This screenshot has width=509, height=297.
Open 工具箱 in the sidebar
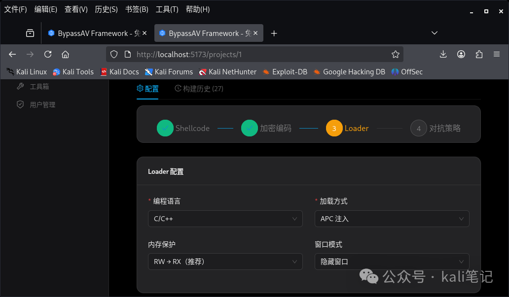[39, 87]
